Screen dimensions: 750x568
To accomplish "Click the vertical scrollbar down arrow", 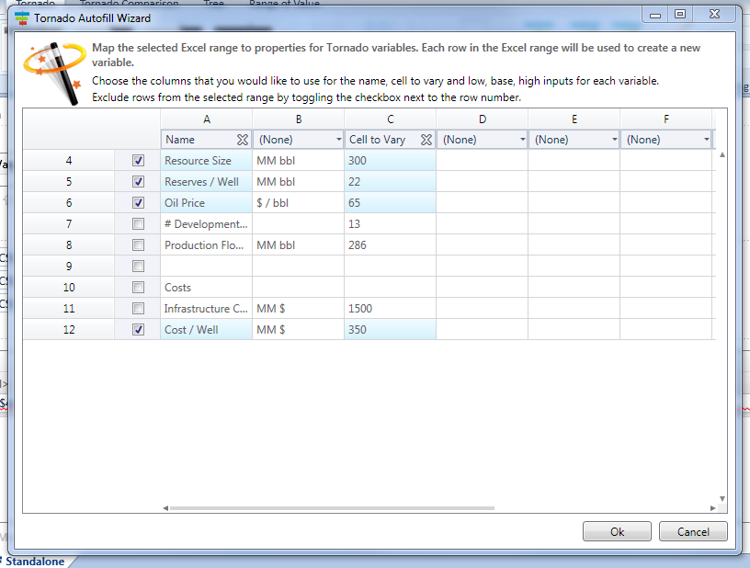I will pyautogui.click(x=722, y=499).
